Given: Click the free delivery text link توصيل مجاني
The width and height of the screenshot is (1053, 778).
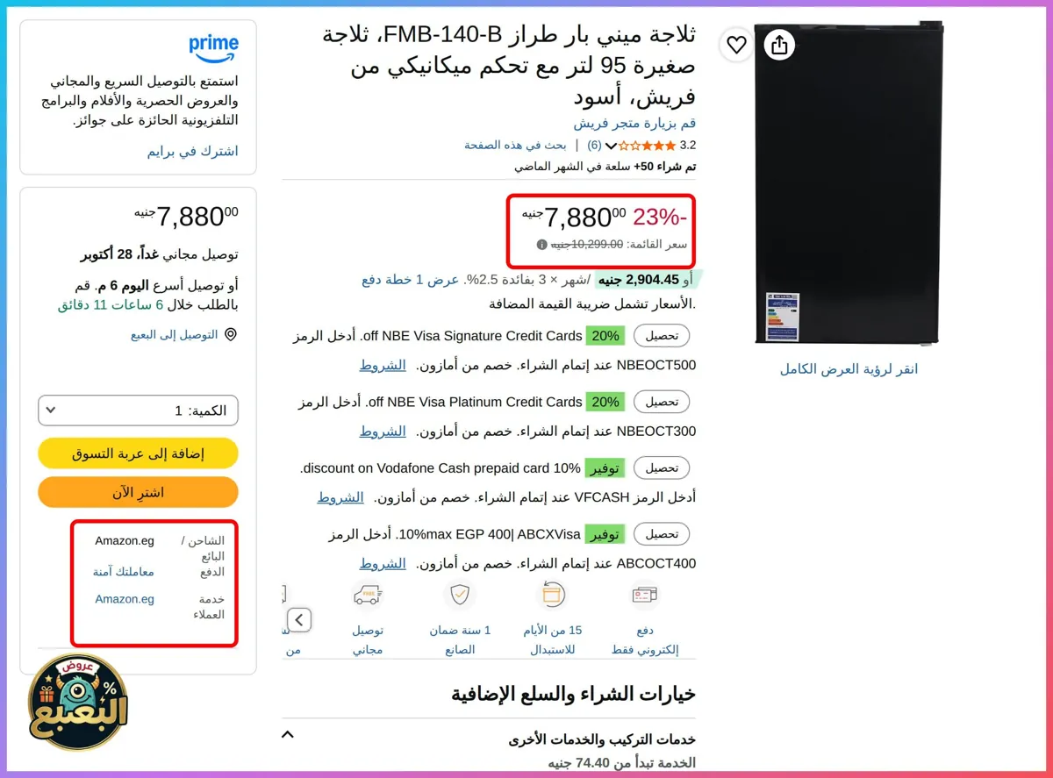Looking at the screenshot, I should [368, 640].
